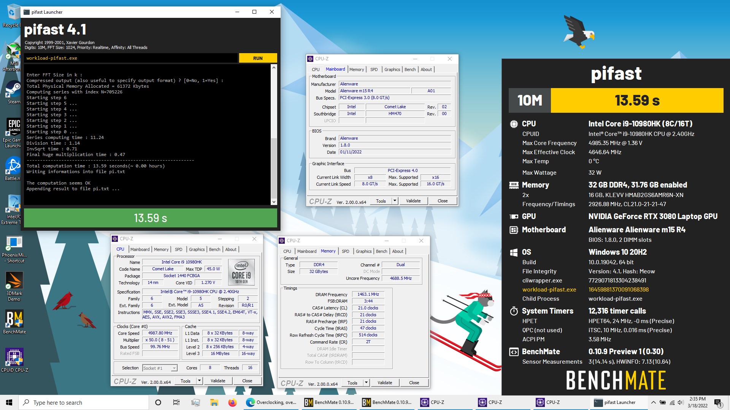Click Validate in memory CPU-Z window
The image size is (730, 410).
385,383
